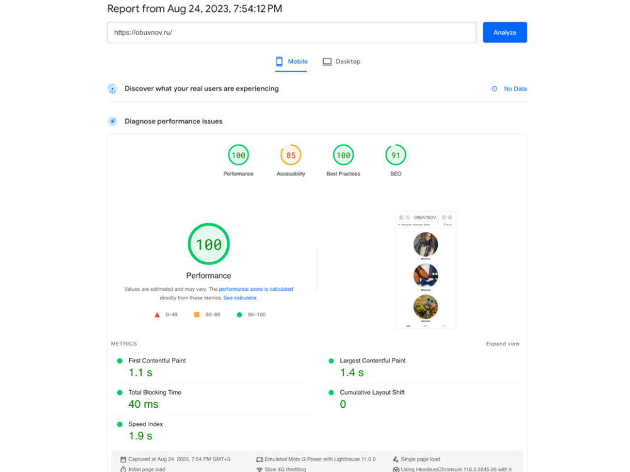Click the URL input field with obuvnov.ru
Image resolution: width=630 pixels, height=472 pixels.
[x=291, y=33]
